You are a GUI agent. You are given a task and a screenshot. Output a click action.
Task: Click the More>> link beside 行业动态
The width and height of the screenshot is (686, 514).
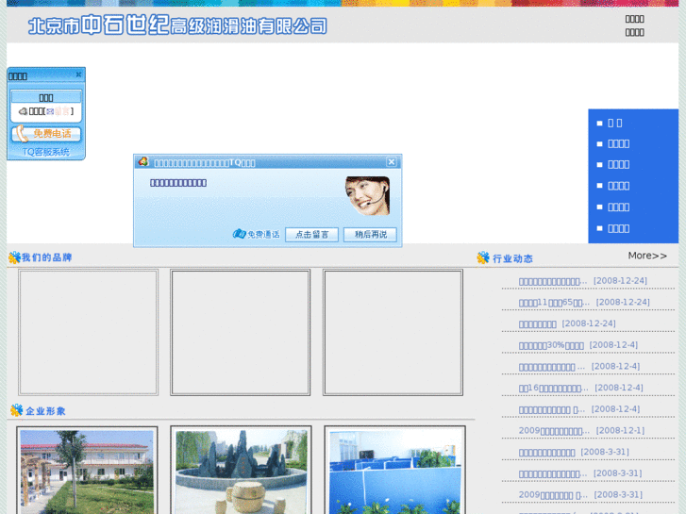(x=647, y=256)
